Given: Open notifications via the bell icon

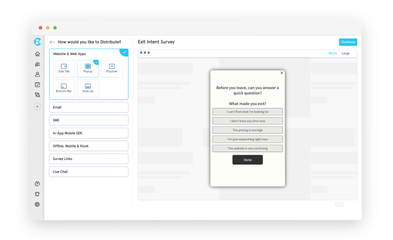Looking at the screenshot, I should click(37, 194).
